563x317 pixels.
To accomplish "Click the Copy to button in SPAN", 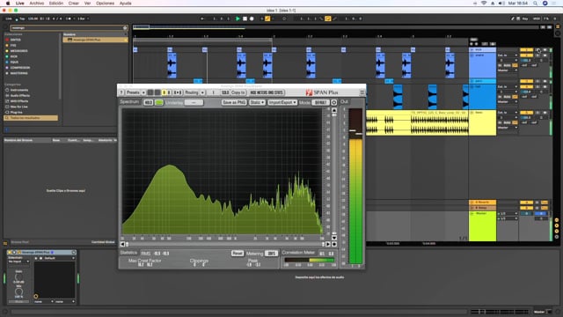I will click(x=238, y=92).
